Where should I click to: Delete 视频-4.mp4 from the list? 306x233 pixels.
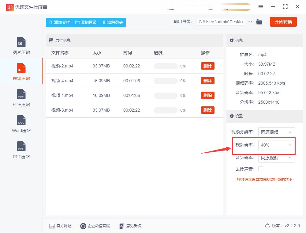(208, 81)
